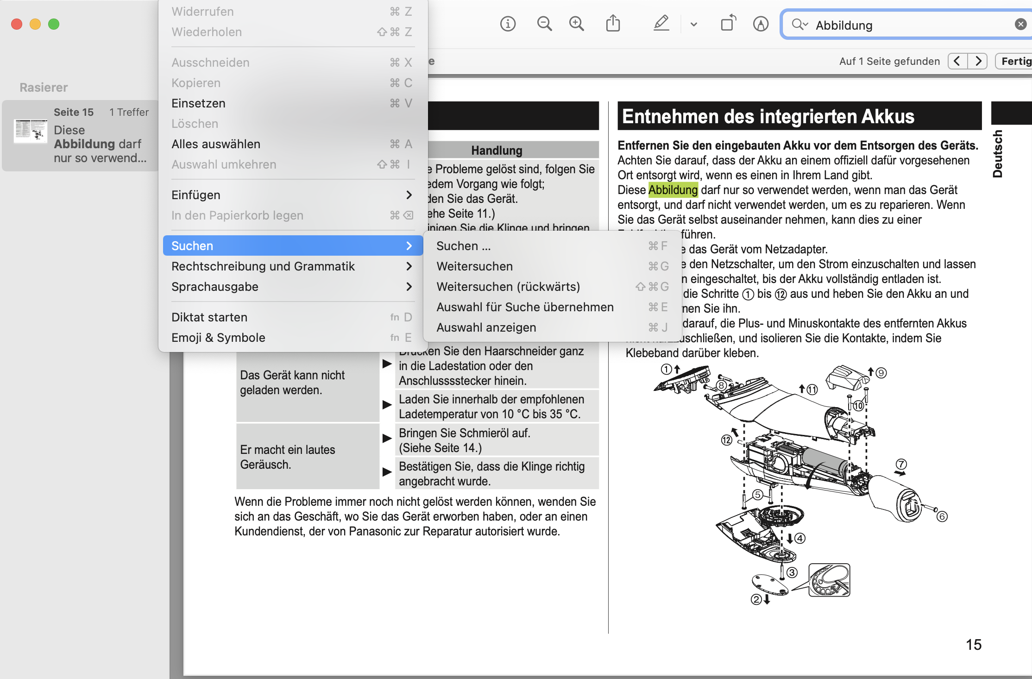
Task: Go to the previous search result
Action: click(957, 61)
